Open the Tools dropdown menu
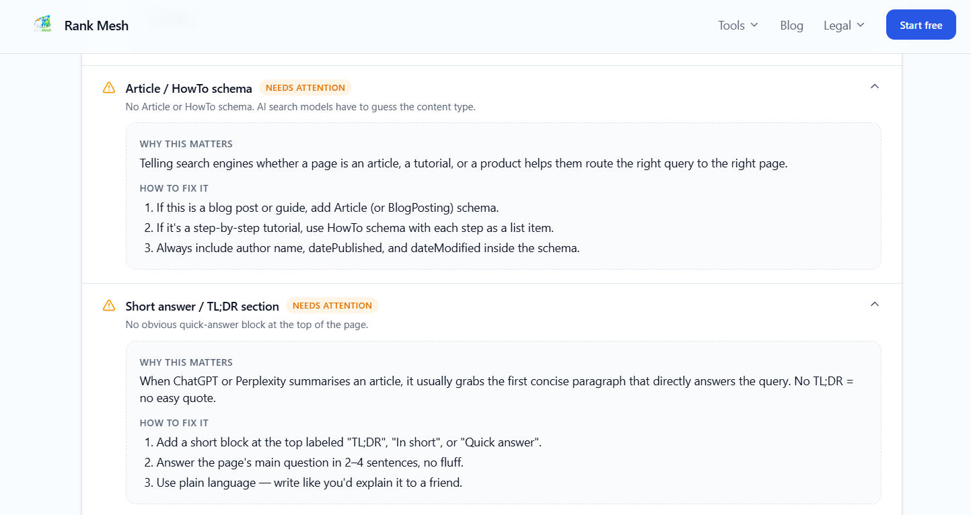971x515 pixels. [x=738, y=26]
